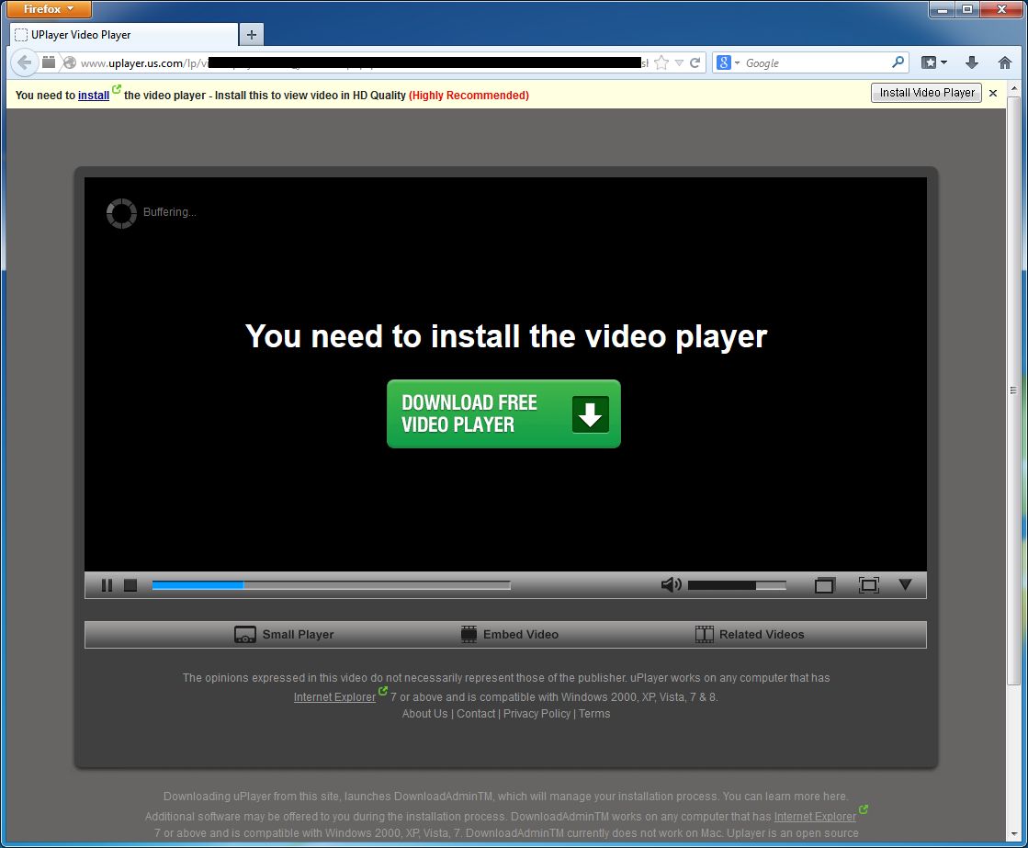Click the green Download Free Video Player button
Viewport: 1028px width, 848px height.
tap(503, 413)
